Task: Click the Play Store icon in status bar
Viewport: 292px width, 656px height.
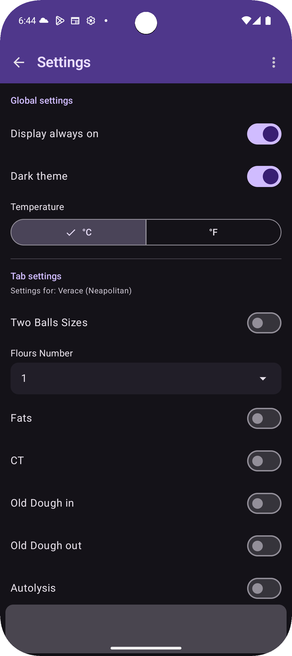Action: tap(59, 20)
